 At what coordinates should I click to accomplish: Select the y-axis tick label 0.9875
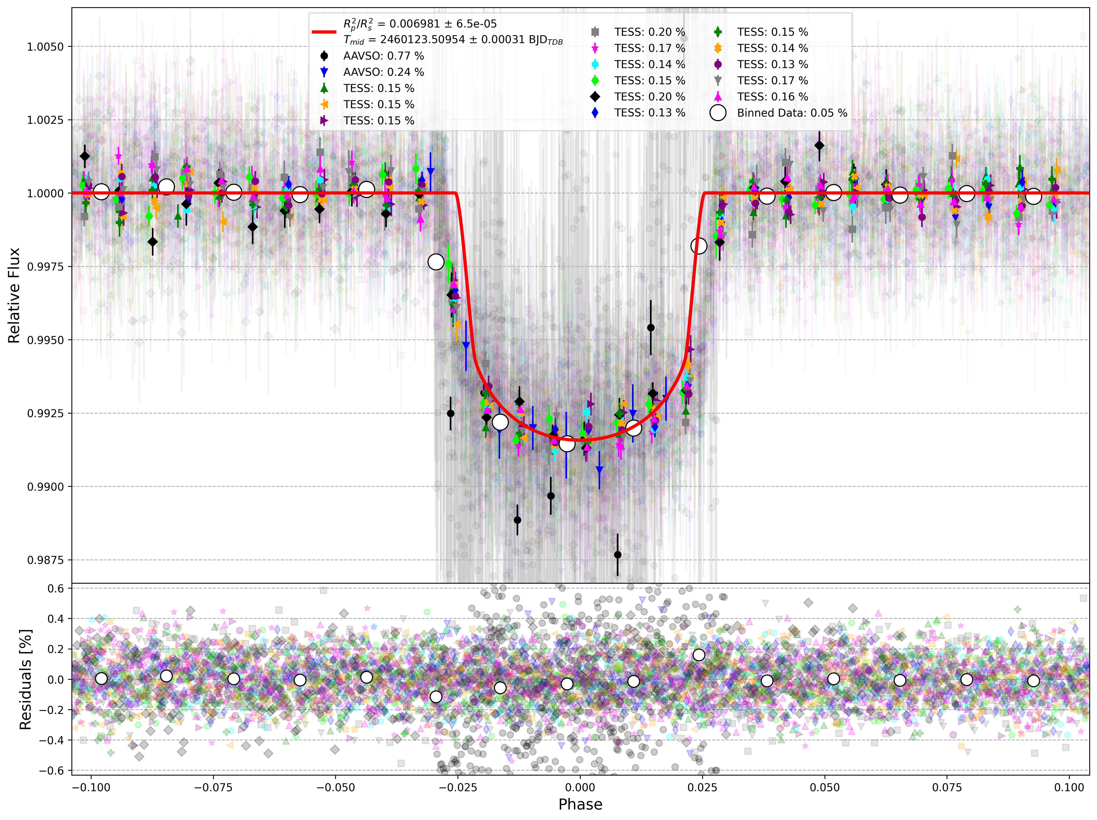click(x=46, y=561)
